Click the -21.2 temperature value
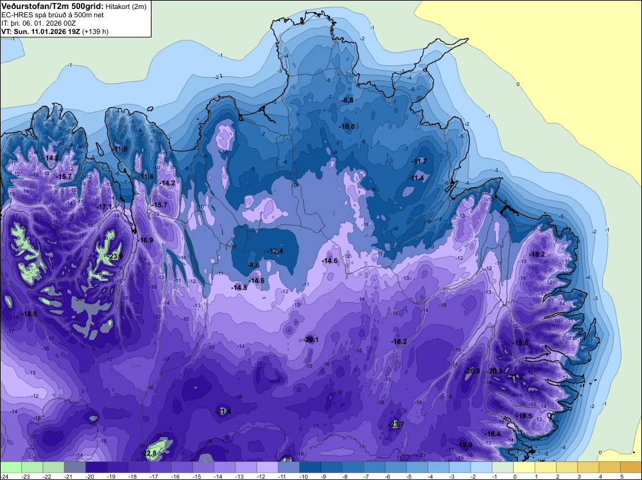The height and width of the screenshot is (480, 642). [x=516, y=377]
